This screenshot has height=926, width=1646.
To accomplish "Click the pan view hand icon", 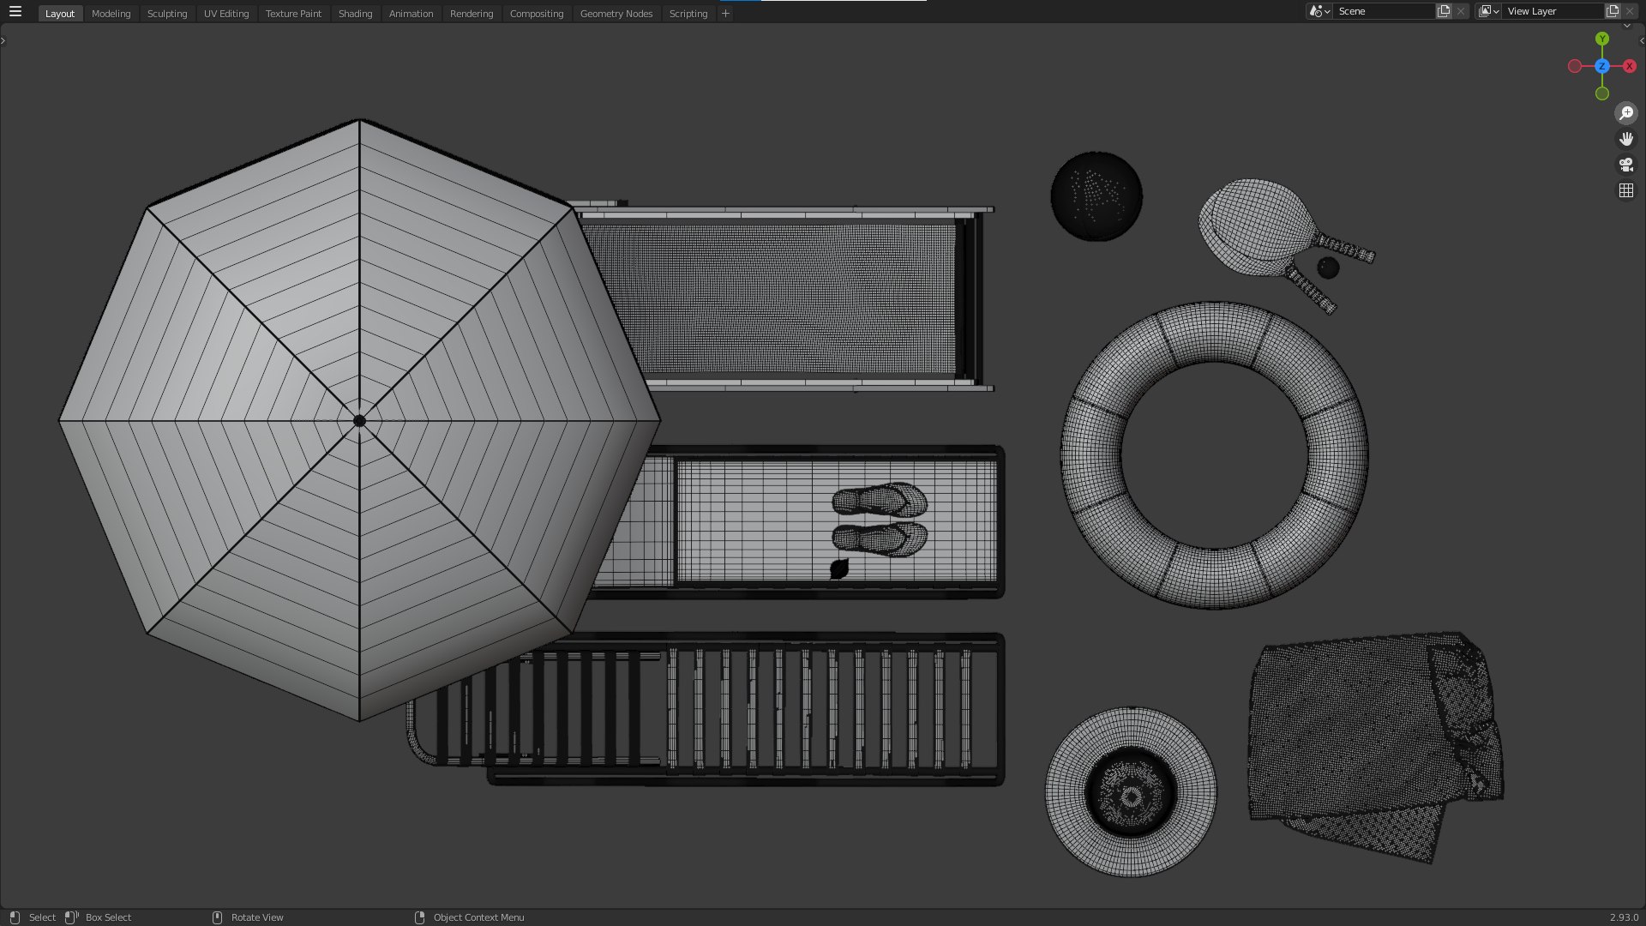I will pyautogui.click(x=1625, y=139).
